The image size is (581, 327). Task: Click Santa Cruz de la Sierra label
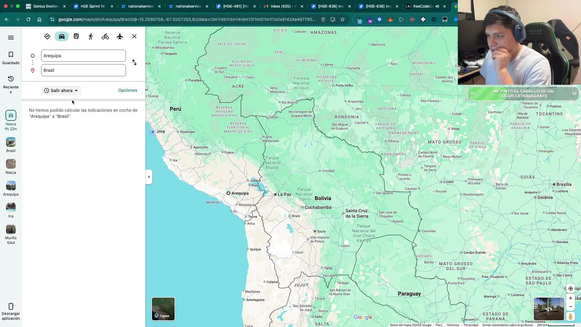(x=356, y=213)
